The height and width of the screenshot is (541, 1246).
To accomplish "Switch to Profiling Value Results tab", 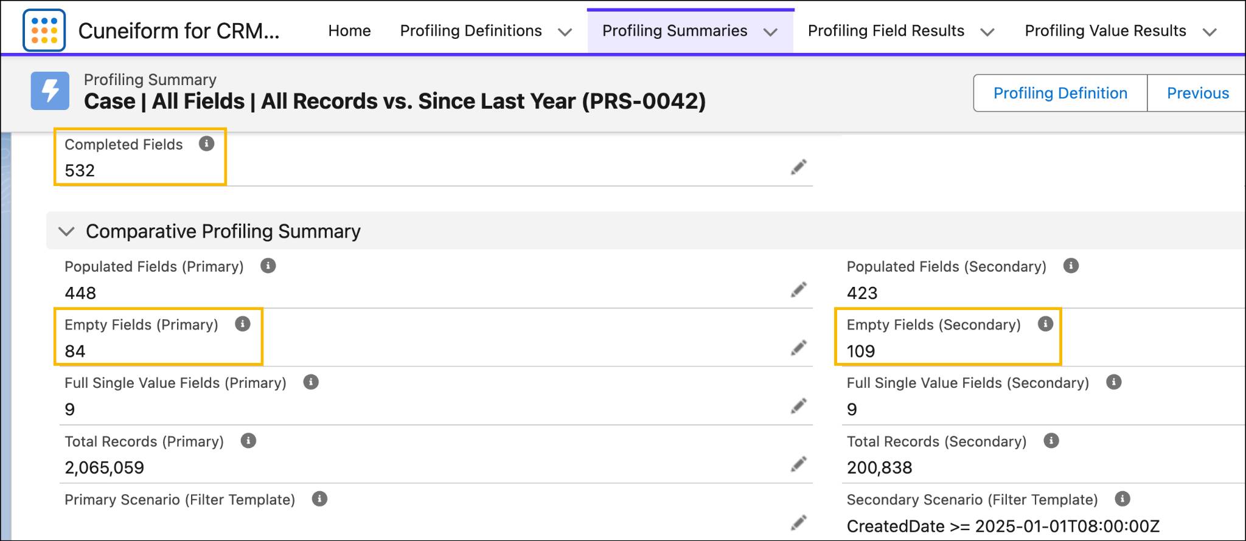I will click(1105, 30).
